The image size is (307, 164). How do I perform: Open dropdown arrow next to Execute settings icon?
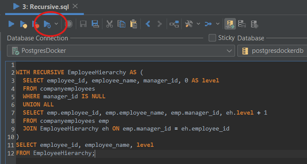(x=56, y=24)
